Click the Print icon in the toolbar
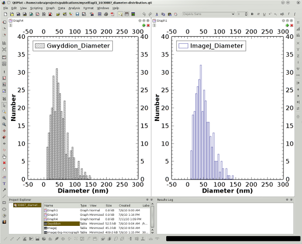This screenshot has height=244, width=302. point(106,14)
